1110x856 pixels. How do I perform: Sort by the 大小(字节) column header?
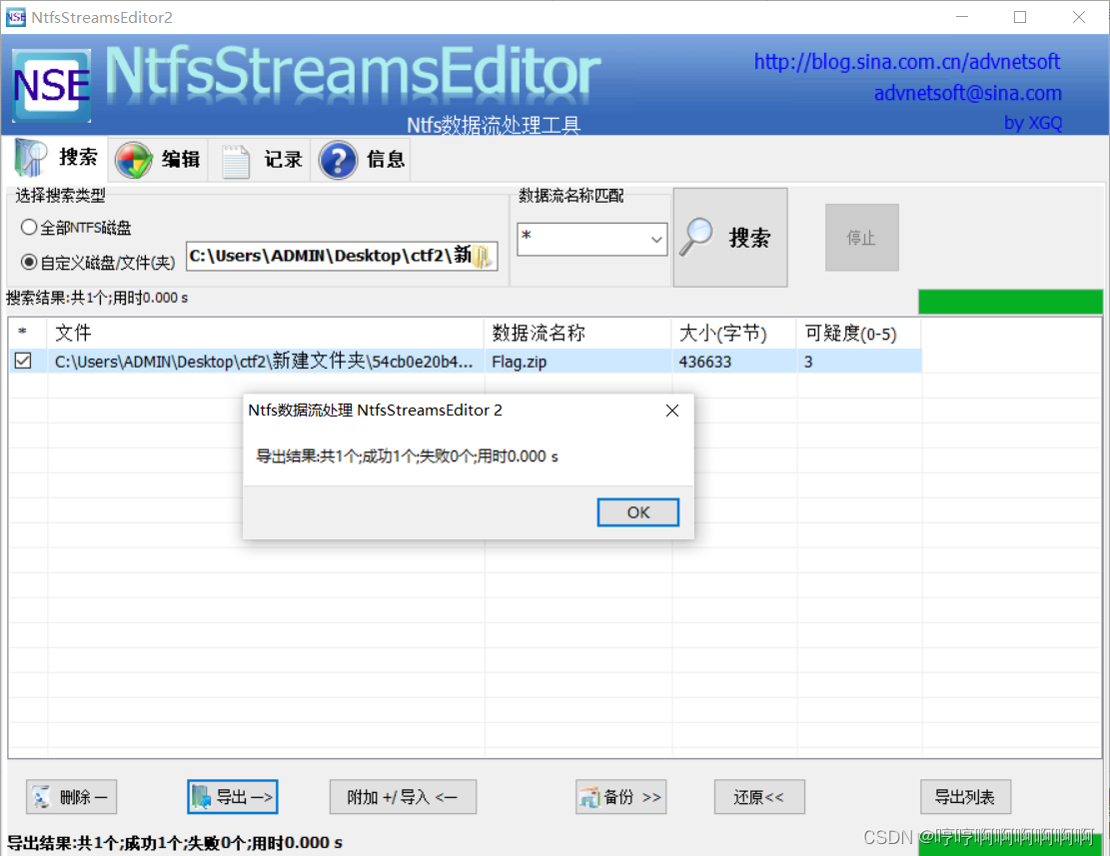tap(734, 333)
